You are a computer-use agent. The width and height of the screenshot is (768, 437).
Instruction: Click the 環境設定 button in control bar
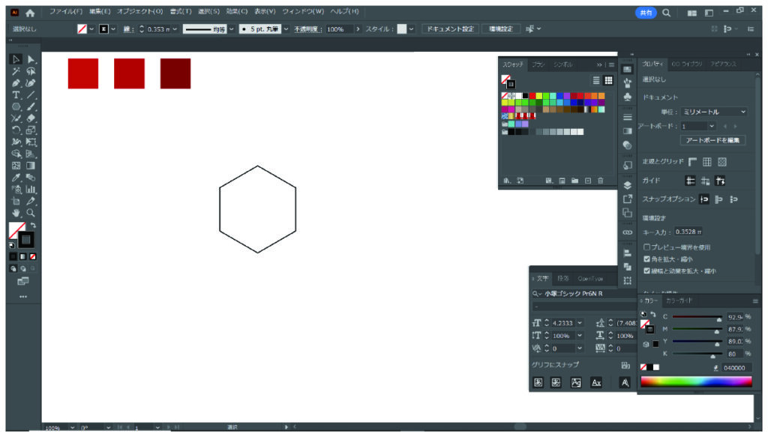tap(500, 29)
